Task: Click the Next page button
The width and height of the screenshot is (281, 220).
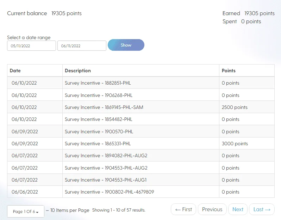Action: point(238,209)
